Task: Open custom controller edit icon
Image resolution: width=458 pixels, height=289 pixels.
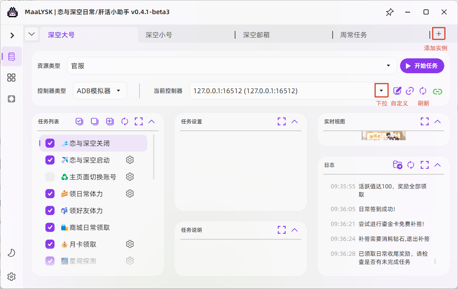Action: point(397,91)
